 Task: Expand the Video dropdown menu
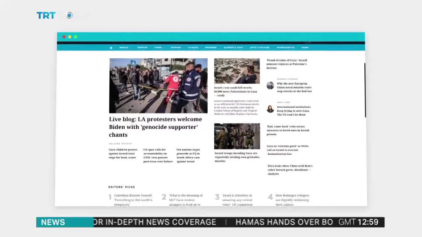pos(159,48)
